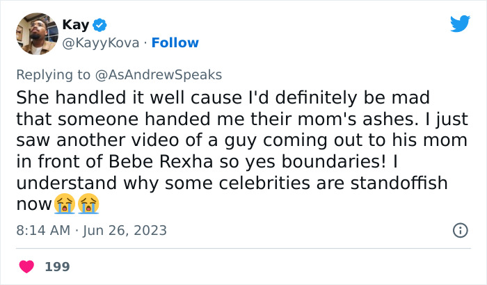Like the tweet with the heart icon
487x285 pixels.
27,266
